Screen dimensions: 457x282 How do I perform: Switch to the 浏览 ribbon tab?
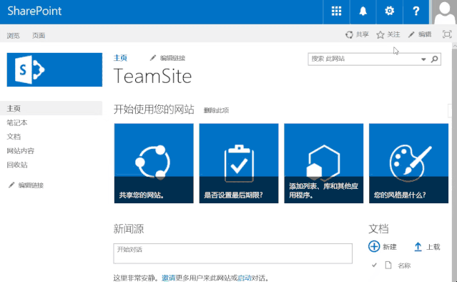(14, 36)
